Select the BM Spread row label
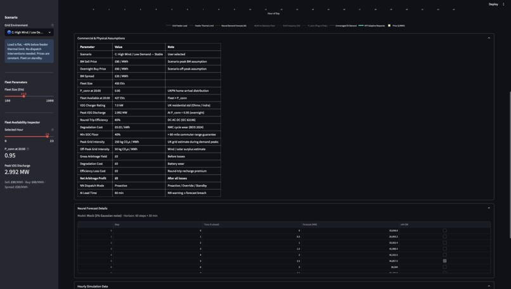The height and width of the screenshot is (289, 511). (87, 76)
